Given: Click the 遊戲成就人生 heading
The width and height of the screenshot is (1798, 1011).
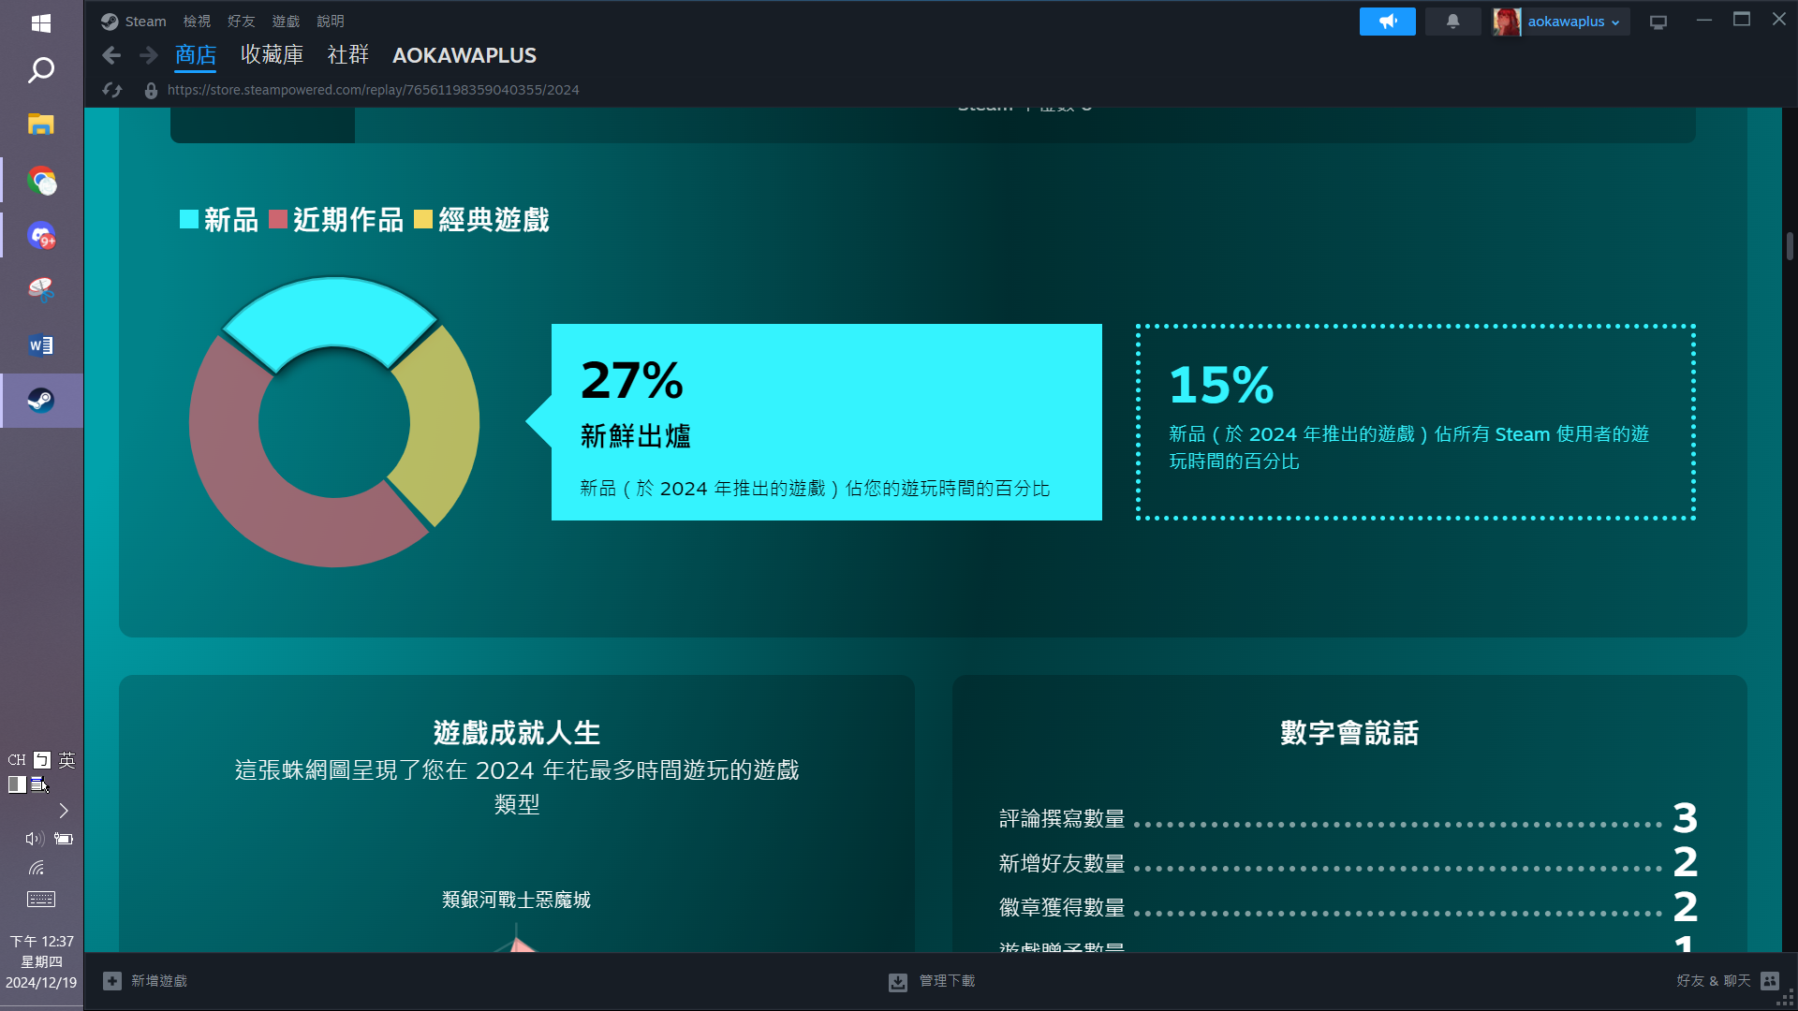Looking at the screenshot, I should coord(517,733).
